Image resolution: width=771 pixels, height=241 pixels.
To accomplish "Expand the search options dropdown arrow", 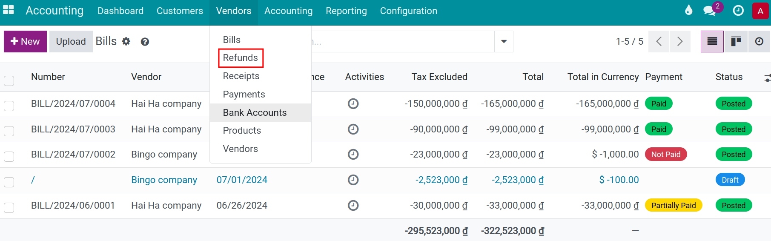I will [x=504, y=41].
